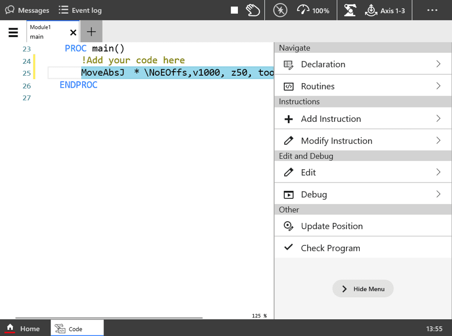The width and height of the screenshot is (452, 336).
Task: Open the speed 100% gauge control
Action: click(x=313, y=10)
